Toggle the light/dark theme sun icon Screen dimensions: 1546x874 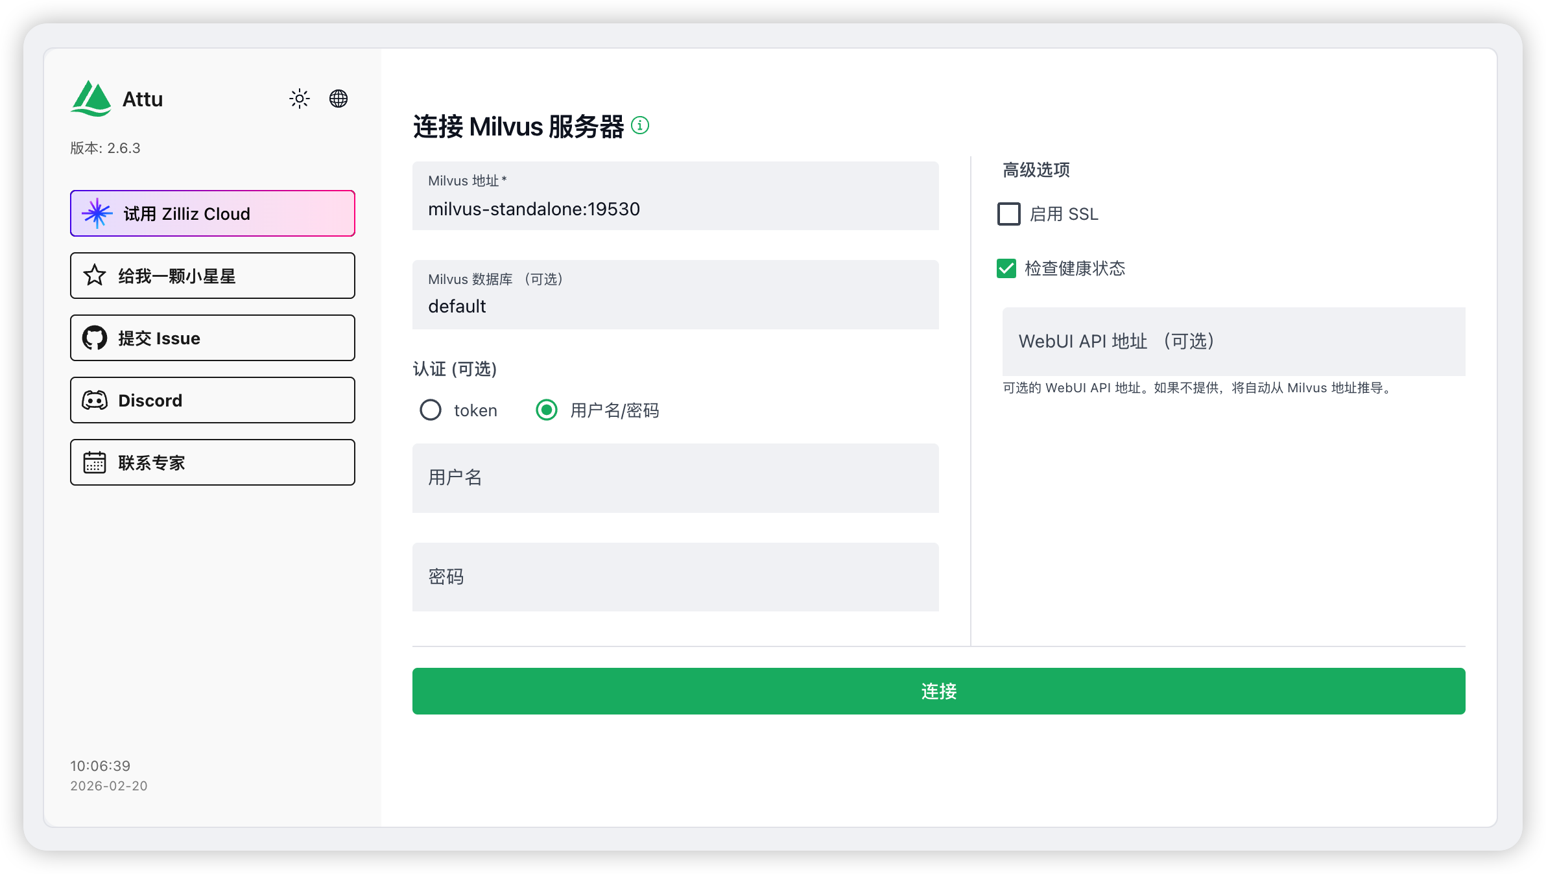click(300, 99)
